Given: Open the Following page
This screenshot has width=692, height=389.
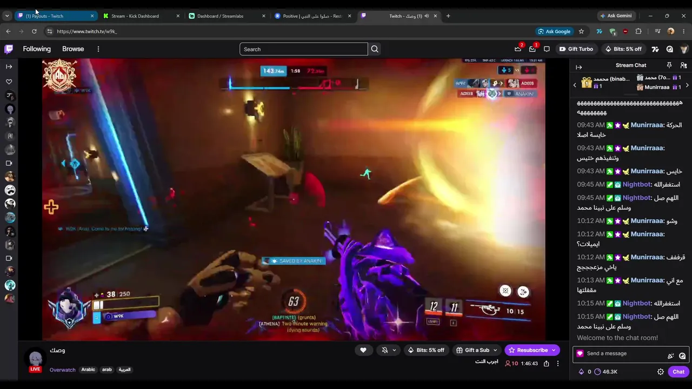Looking at the screenshot, I should (37, 49).
